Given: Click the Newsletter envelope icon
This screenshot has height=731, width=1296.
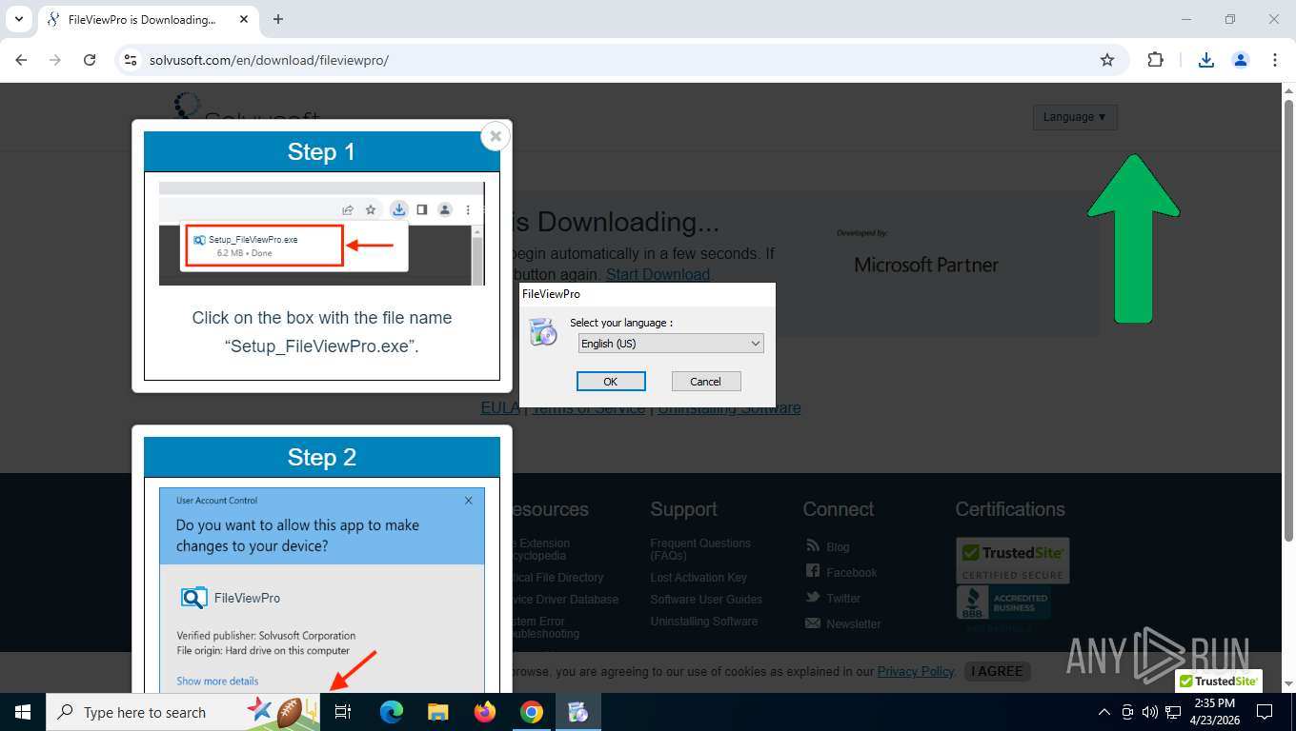Looking at the screenshot, I should click(813, 623).
